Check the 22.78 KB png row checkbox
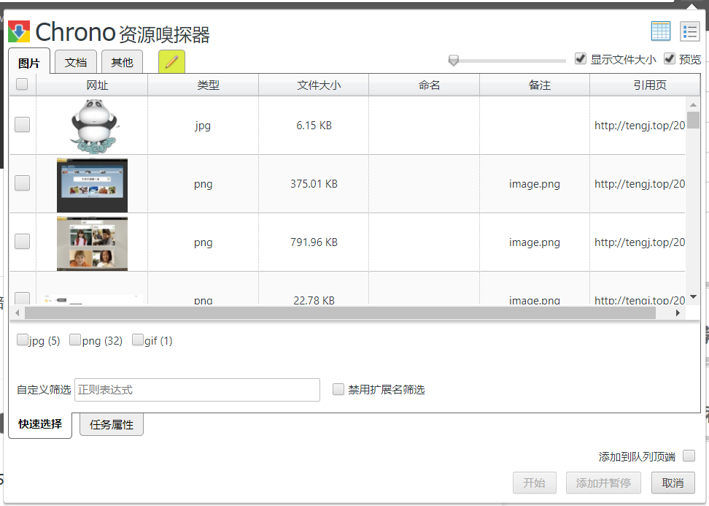 click(22, 298)
